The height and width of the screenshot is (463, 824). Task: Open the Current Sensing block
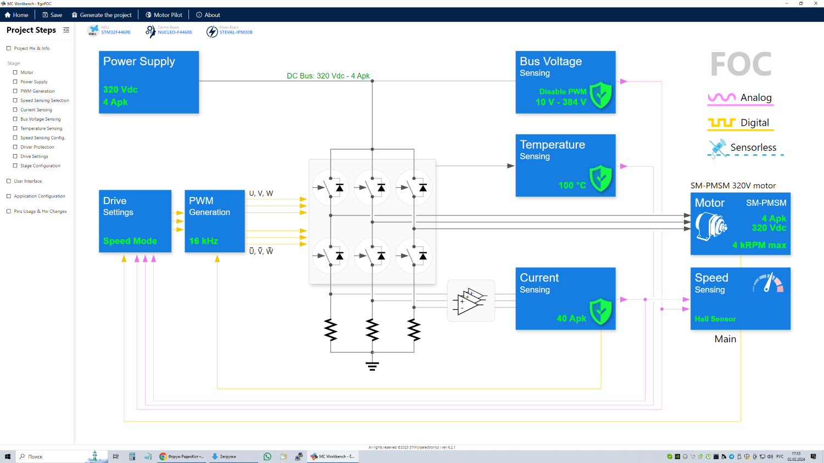pos(565,298)
